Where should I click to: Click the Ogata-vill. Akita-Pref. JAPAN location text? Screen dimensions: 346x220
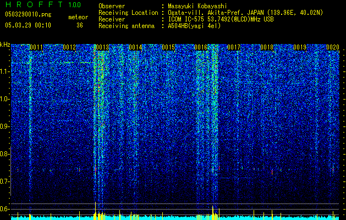coord(245,13)
